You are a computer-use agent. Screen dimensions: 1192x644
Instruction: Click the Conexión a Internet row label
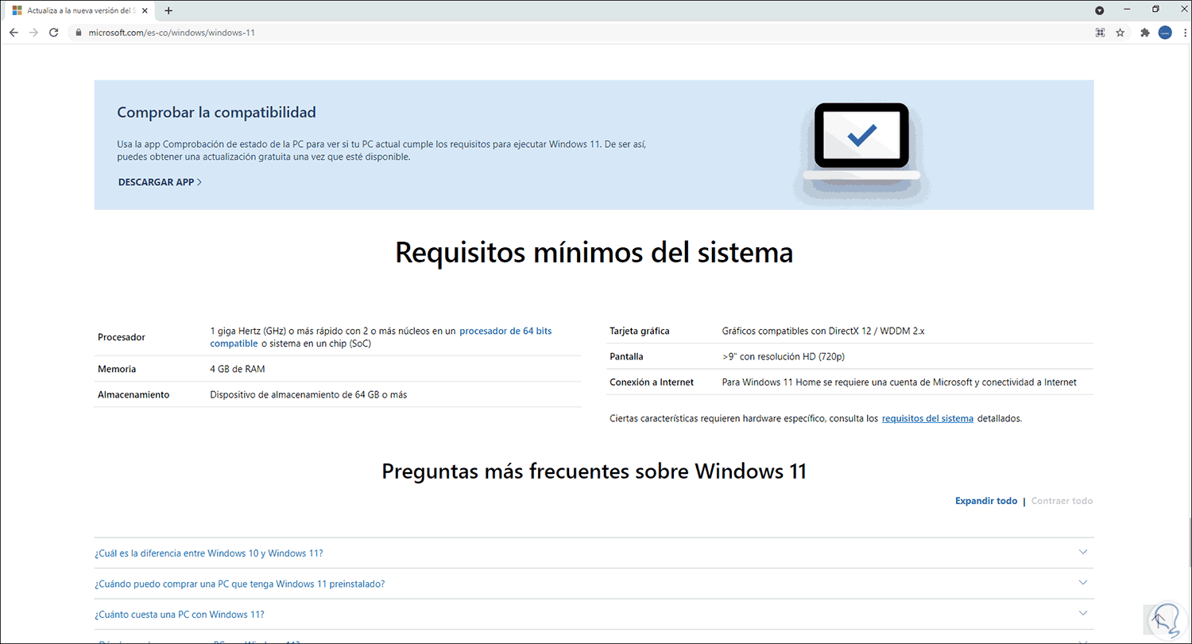(x=652, y=382)
